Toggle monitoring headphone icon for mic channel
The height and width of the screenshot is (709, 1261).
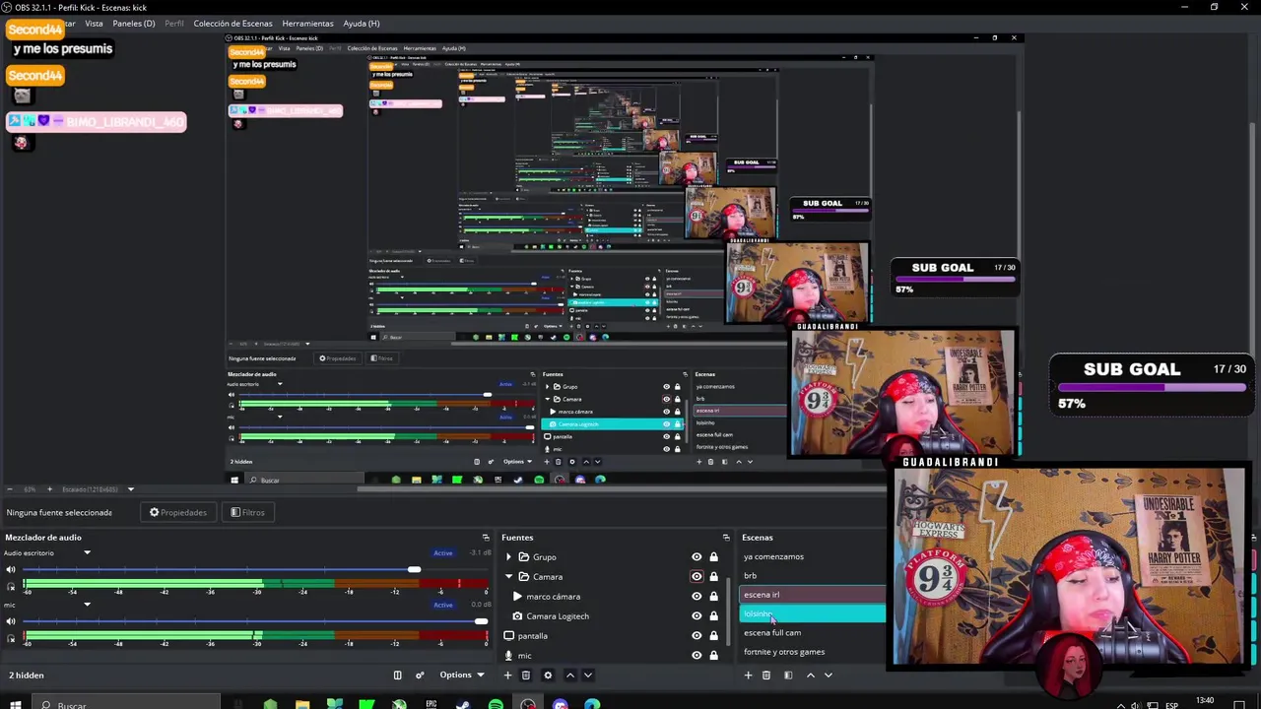pos(11,638)
